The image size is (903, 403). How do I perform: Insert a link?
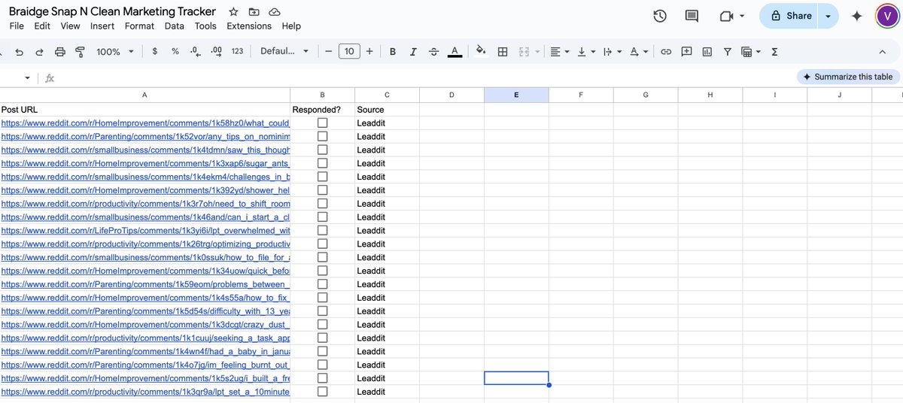[x=666, y=52]
